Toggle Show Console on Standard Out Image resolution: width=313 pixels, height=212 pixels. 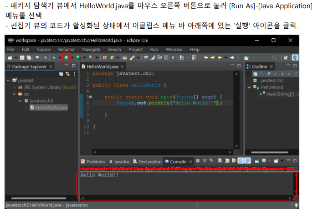pyautogui.click(x=241, y=160)
